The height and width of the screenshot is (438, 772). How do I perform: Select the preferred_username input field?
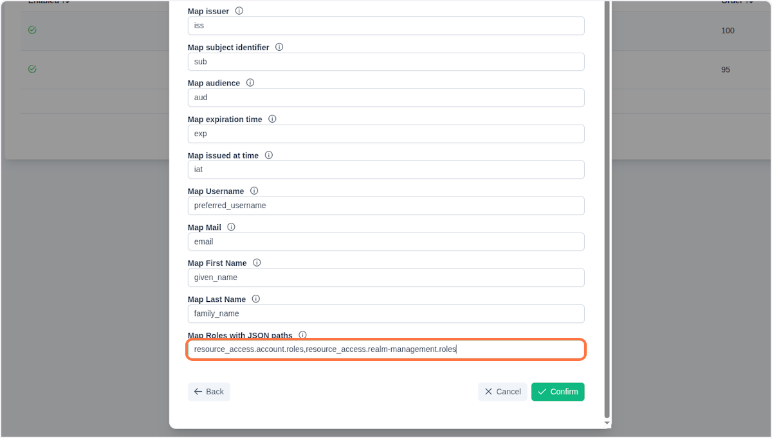pyautogui.click(x=386, y=206)
